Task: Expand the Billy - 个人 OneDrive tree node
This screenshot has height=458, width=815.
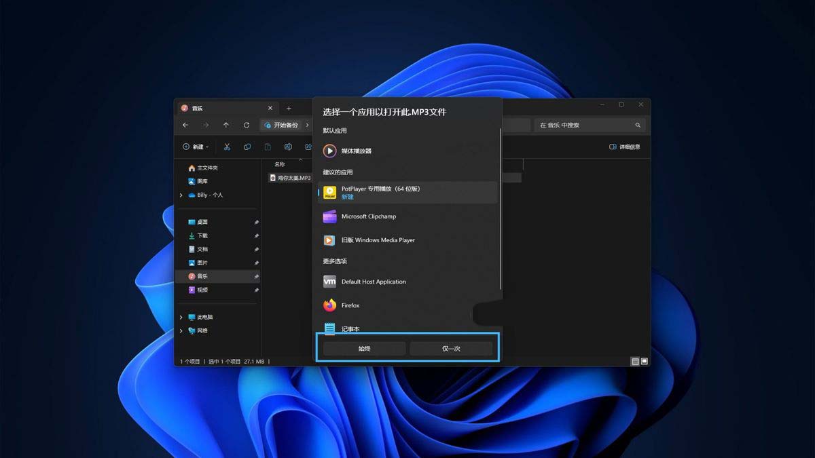Action: (181, 195)
